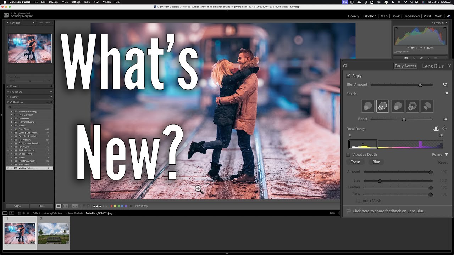The height and width of the screenshot is (255, 454).
Task: Select the Blur refine brush button
Action: [376, 162]
